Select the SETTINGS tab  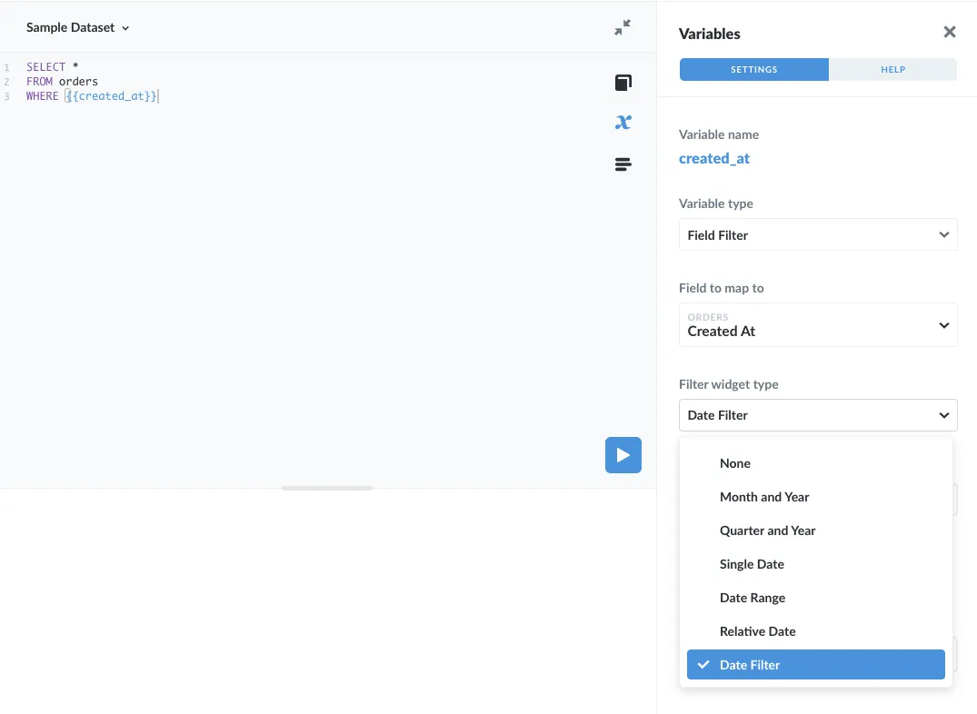point(753,69)
